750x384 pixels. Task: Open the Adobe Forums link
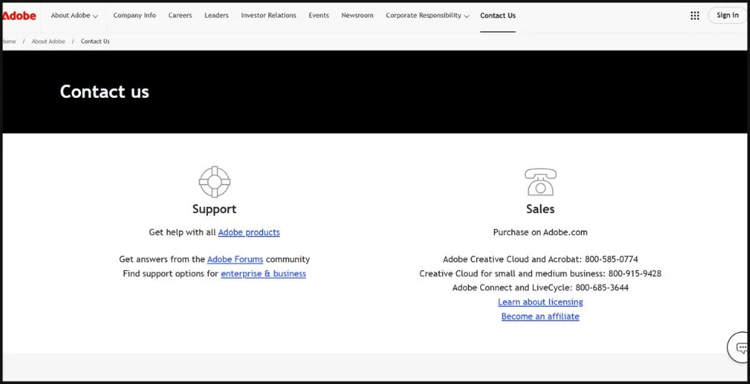235,260
